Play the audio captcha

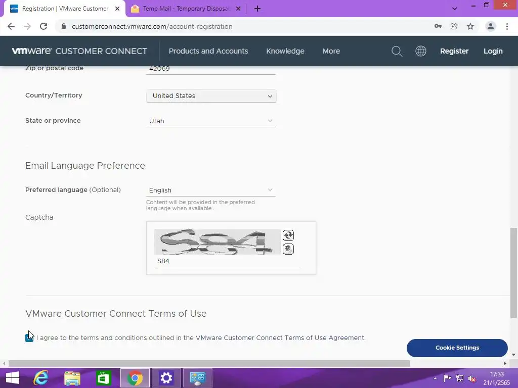pyautogui.click(x=288, y=249)
